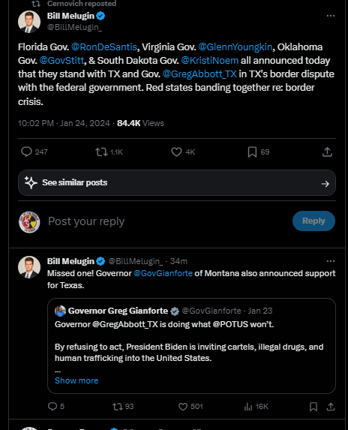
Task: Reply to the Montana follow-up post
Action: pyautogui.click(x=52, y=406)
